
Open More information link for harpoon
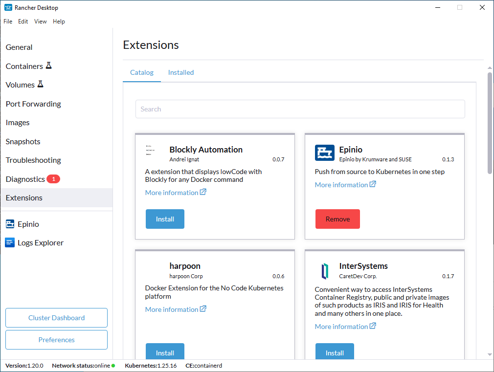coord(176,309)
